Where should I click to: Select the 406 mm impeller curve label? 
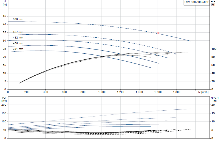(x=18, y=43)
